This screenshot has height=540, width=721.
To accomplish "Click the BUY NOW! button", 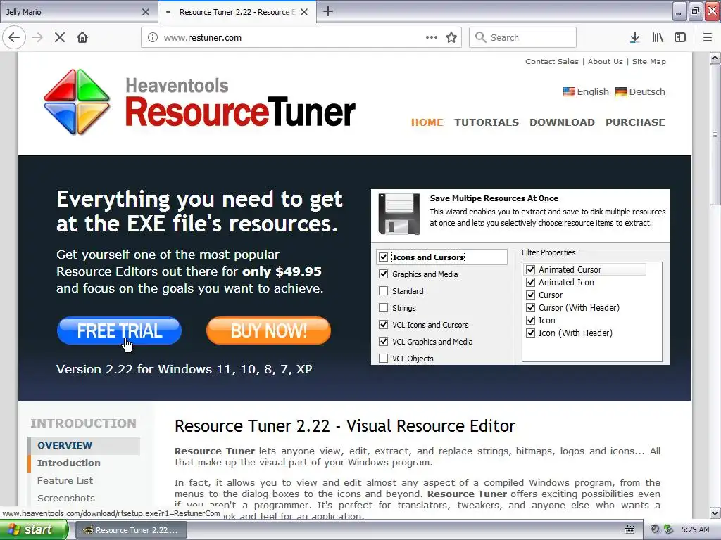I will point(268,330).
